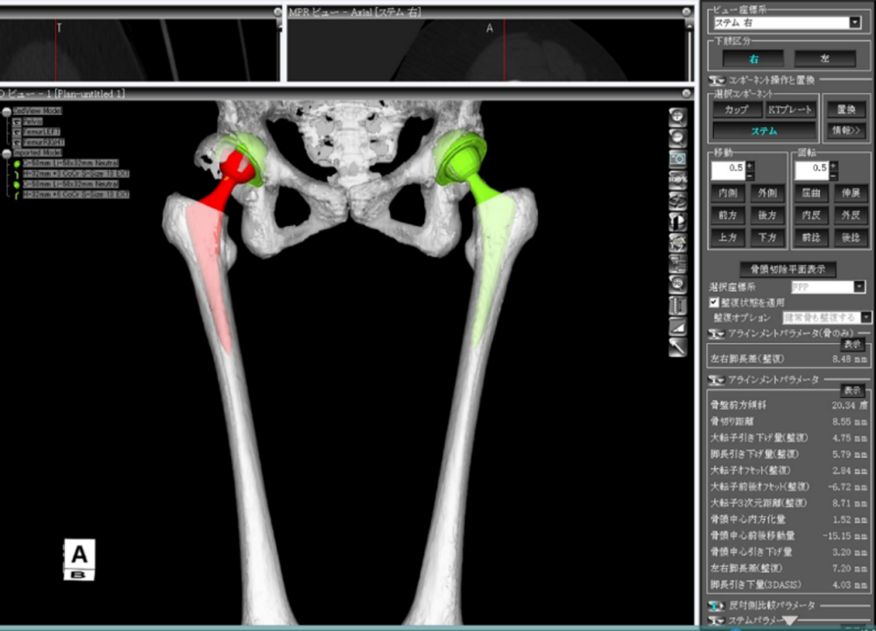The image size is (876, 631).
Task: Click the ruler measurement icon
Action: 677,305
